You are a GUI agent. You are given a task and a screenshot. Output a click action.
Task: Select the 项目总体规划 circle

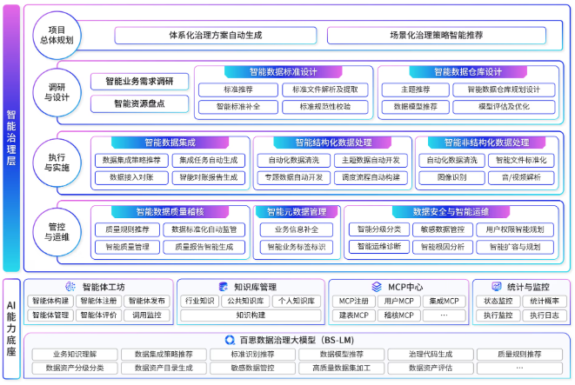pos(57,35)
